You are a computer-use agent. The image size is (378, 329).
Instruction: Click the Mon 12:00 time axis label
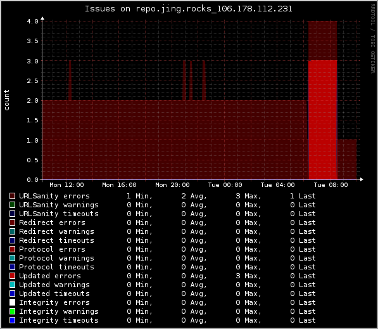pyautogui.click(x=66, y=185)
